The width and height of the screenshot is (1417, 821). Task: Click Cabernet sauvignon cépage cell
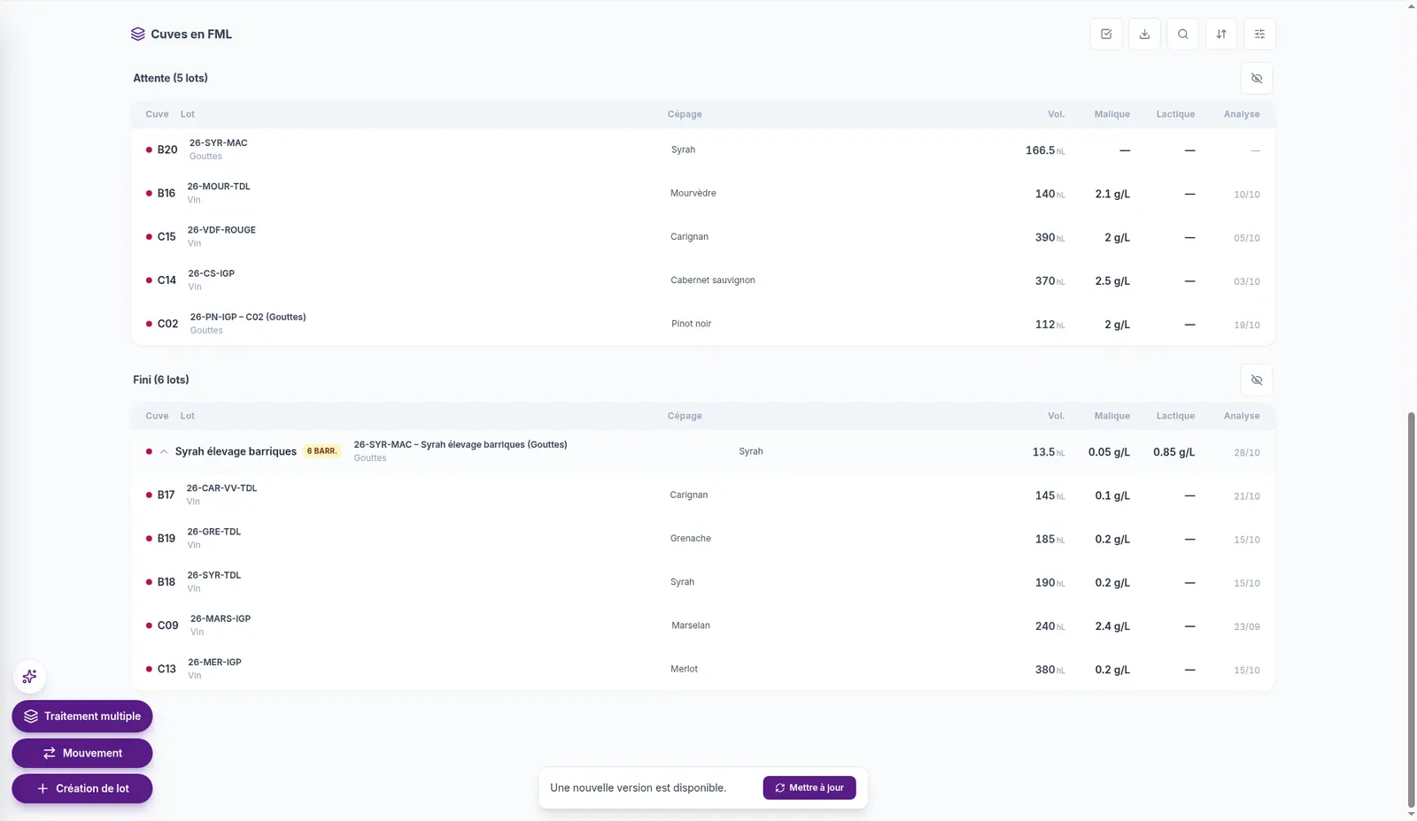click(x=713, y=280)
